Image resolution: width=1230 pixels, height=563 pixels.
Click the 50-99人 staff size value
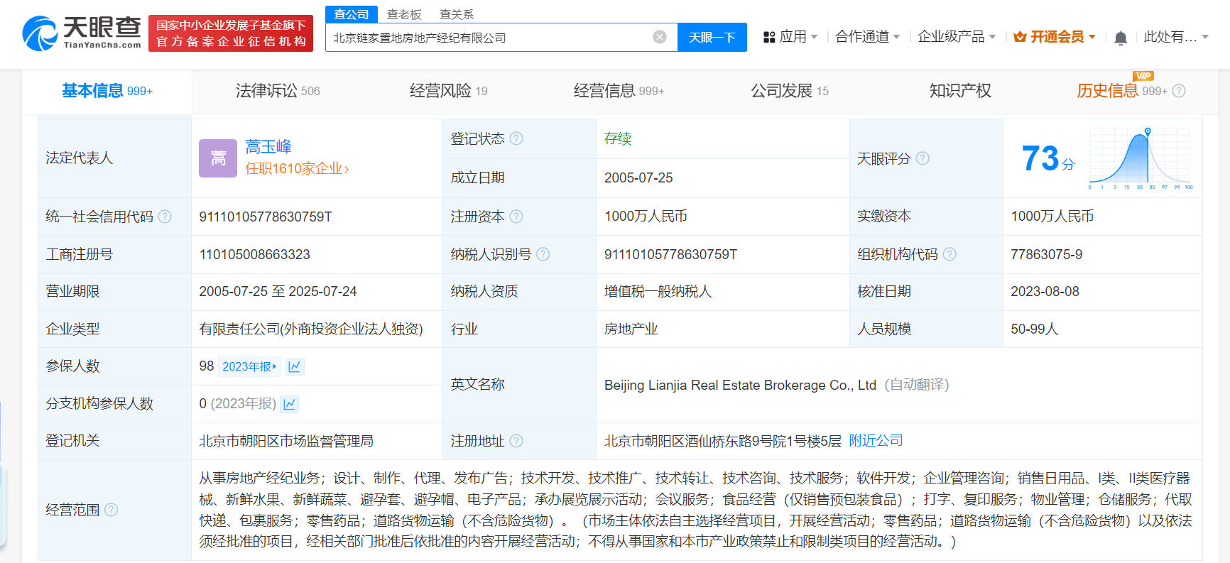tap(1034, 329)
